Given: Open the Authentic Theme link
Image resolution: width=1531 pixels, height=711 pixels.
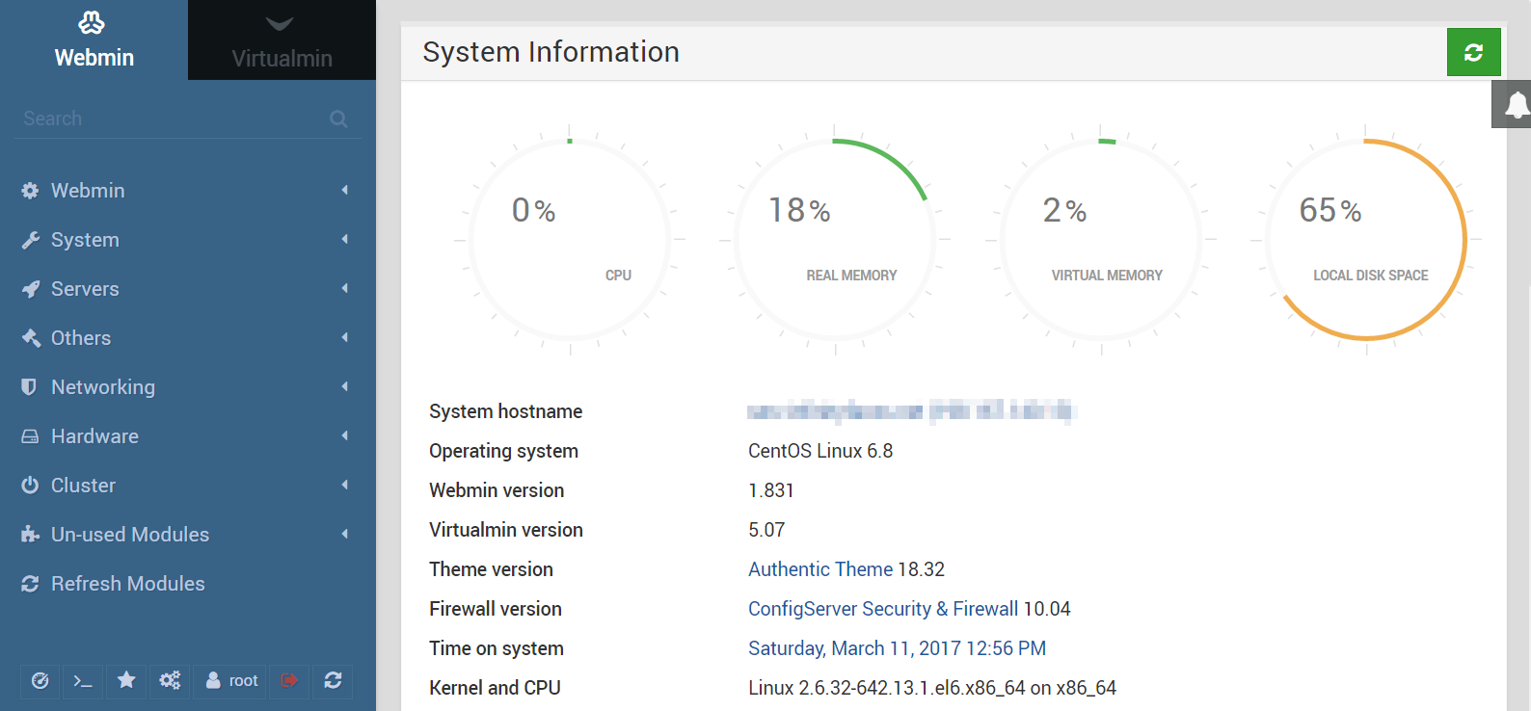Looking at the screenshot, I should [x=820, y=569].
